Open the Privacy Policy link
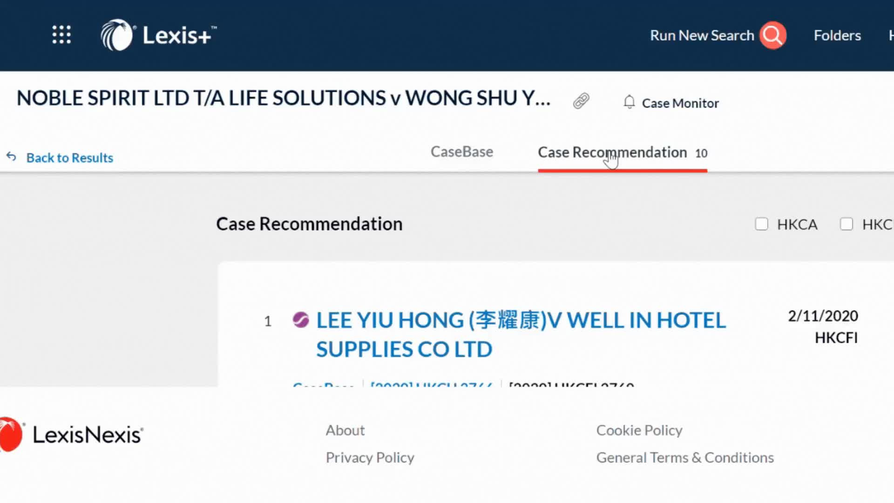Image resolution: width=894 pixels, height=503 pixels. point(370,458)
